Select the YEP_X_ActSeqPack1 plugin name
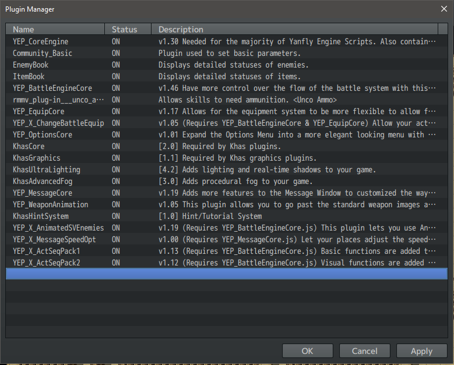The width and height of the screenshot is (454, 365). [x=46, y=251]
